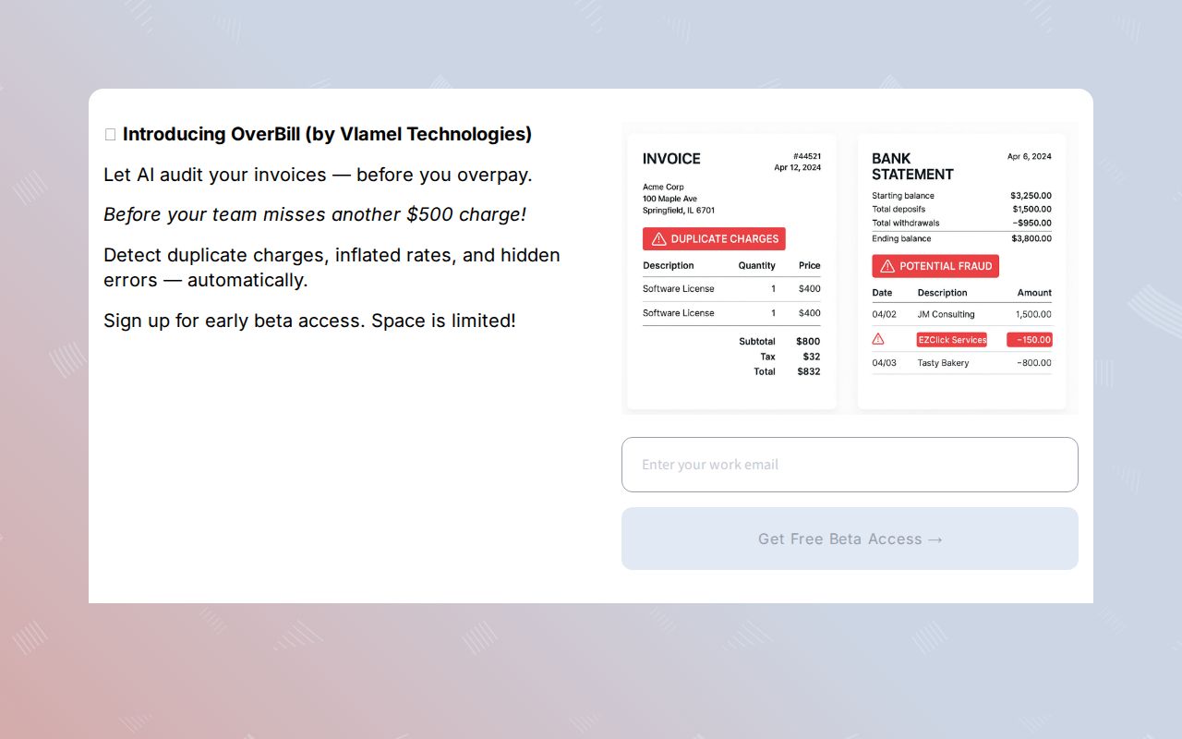Click the Tasty Bakery transaction row
The width and height of the screenshot is (1182, 739).
coord(960,363)
